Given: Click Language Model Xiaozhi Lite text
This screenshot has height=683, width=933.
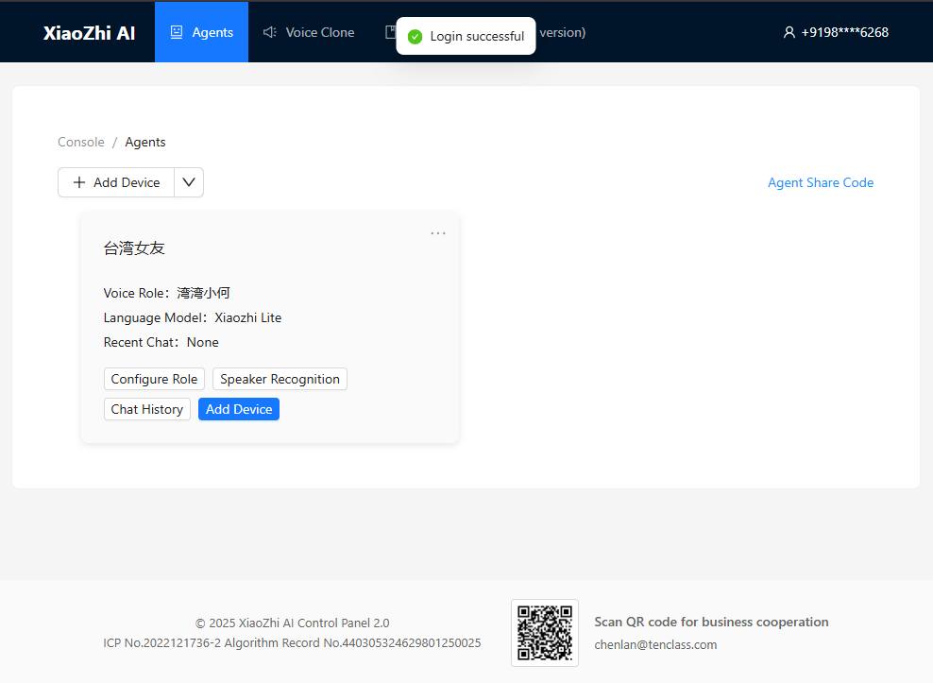Looking at the screenshot, I should click(193, 317).
